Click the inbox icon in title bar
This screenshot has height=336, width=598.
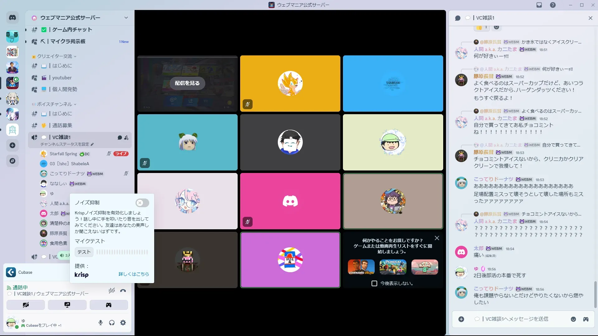click(539, 5)
